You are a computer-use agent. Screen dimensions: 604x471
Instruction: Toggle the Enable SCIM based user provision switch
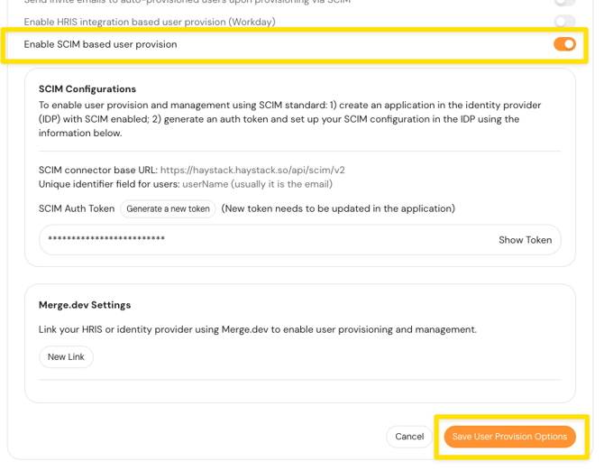tap(564, 44)
